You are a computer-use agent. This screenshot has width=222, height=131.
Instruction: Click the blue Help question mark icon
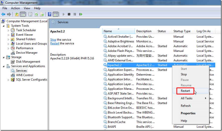[x=49, y=14]
